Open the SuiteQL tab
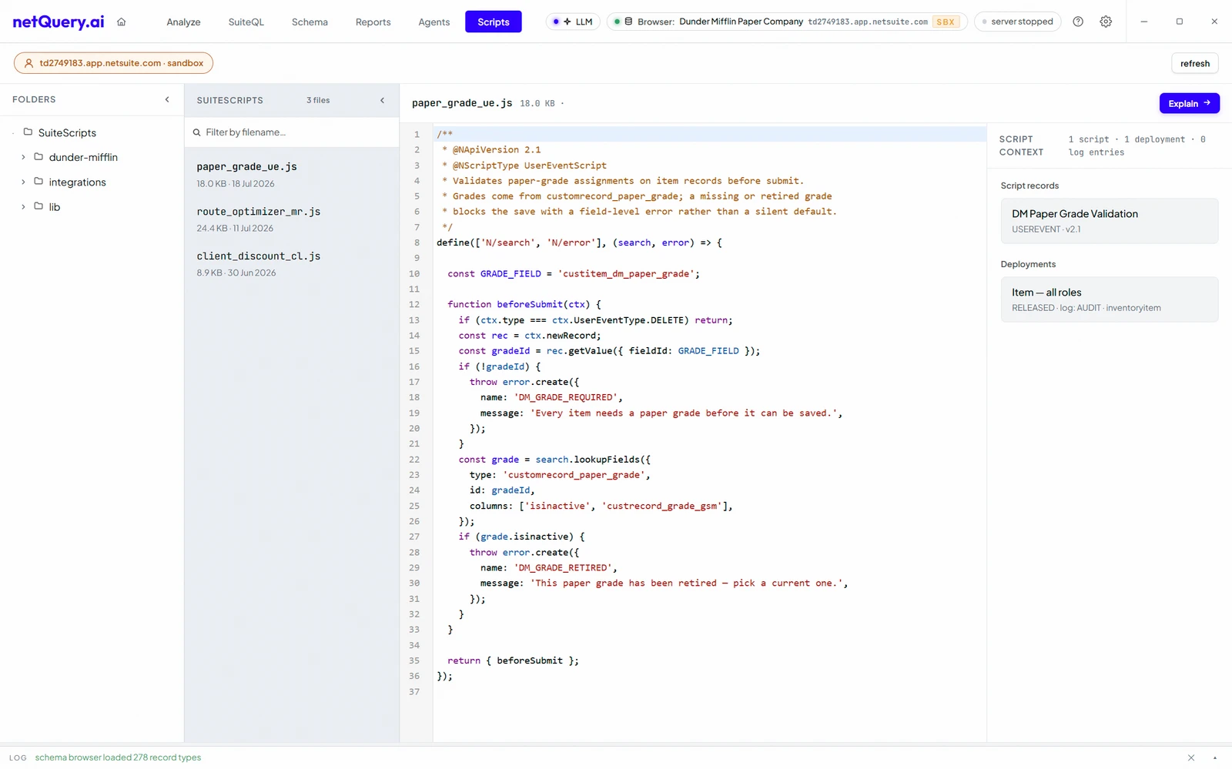The image size is (1232, 769). 246,22
